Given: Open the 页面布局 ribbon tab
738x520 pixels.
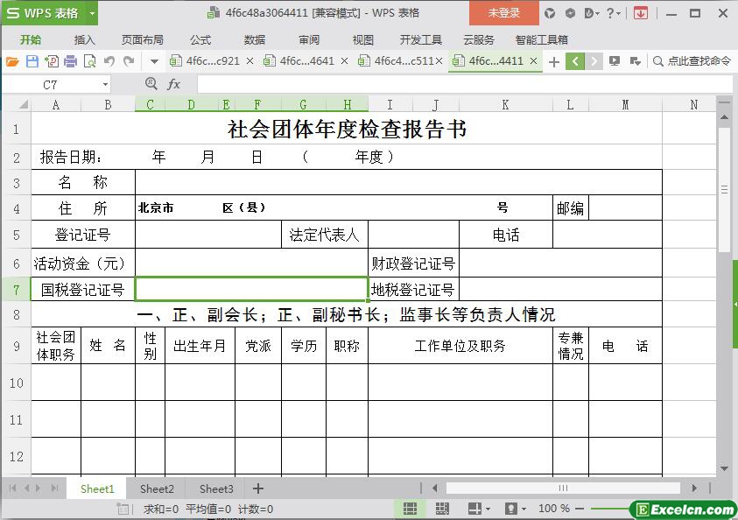Looking at the screenshot, I should pyautogui.click(x=142, y=39).
